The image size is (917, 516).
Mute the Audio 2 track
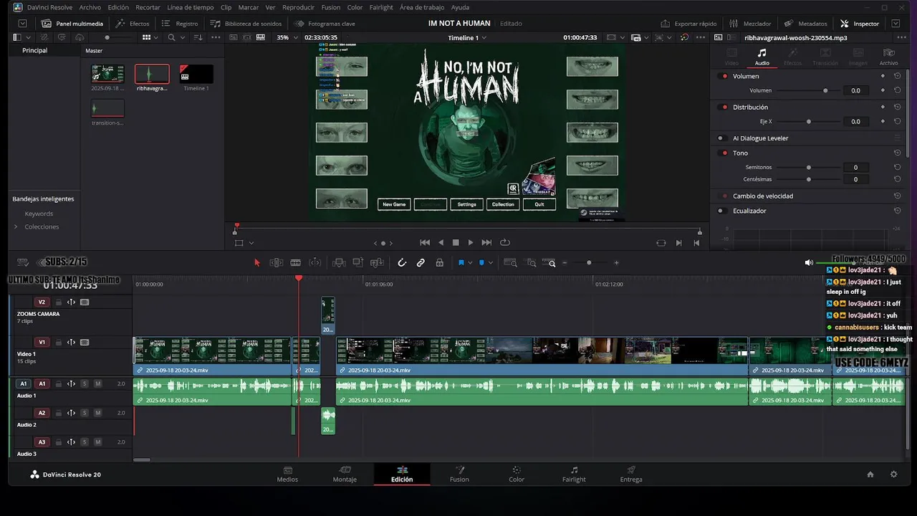coord(98,413)
